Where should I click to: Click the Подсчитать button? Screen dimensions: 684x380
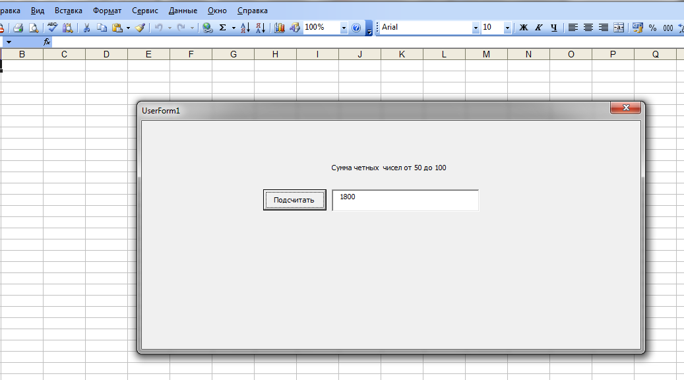pos(294,200)
